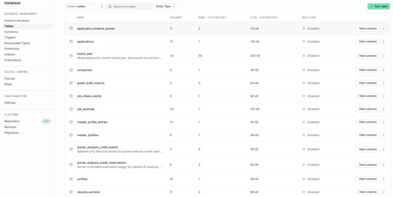This screenshot has width=393, height=197.
Task: Open kebab menu for master_profile_entries row
Action: click(383, 122)
